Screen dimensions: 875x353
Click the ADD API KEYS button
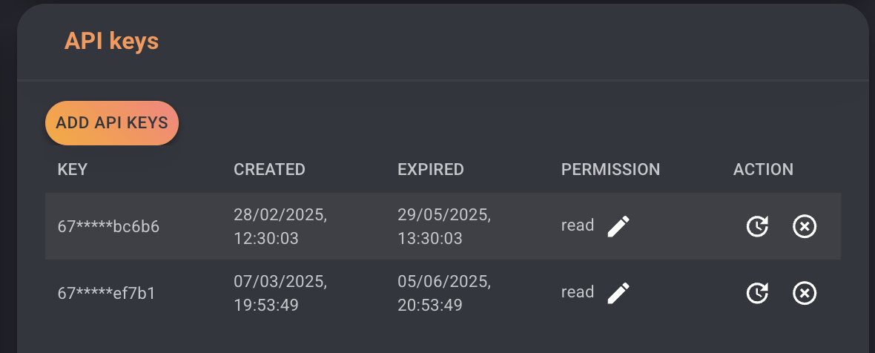tap(112, 122)
